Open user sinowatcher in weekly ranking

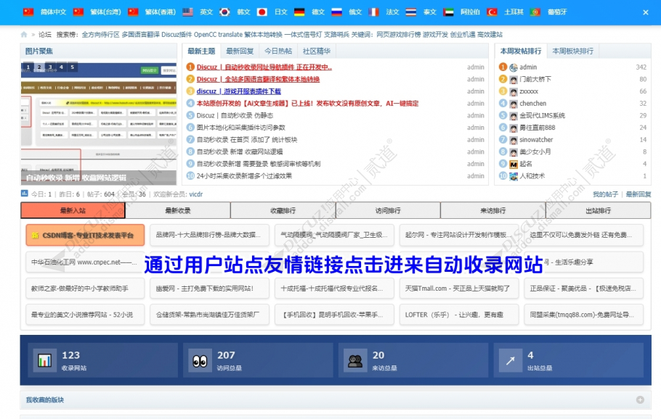click(x=536, y=140)
